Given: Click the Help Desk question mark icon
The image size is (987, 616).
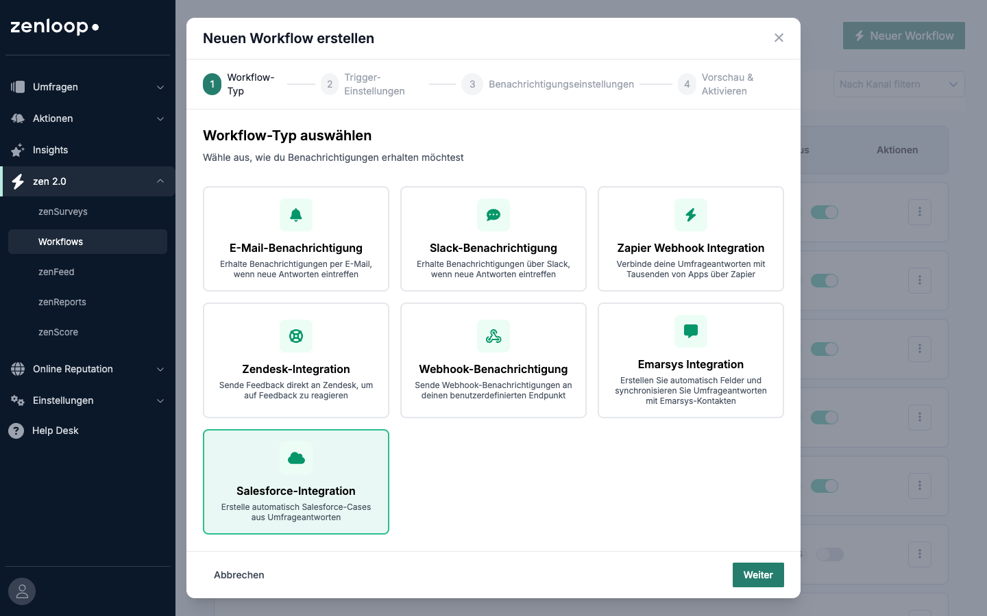Looking at the screenshot, I should (16, 431).
